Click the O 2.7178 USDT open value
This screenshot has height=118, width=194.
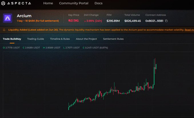[11, 48]
